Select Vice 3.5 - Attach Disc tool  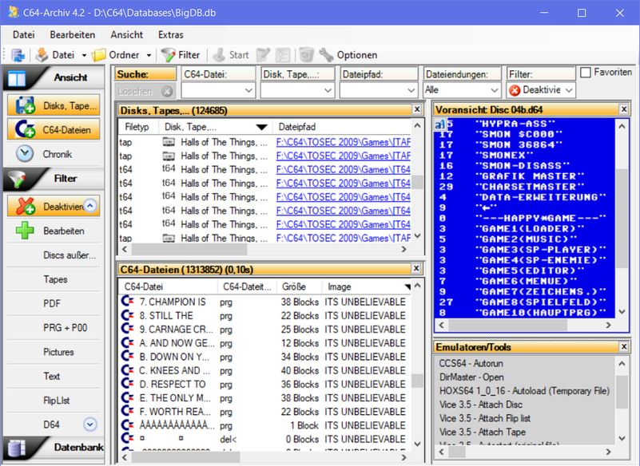[x=481, y=405]
